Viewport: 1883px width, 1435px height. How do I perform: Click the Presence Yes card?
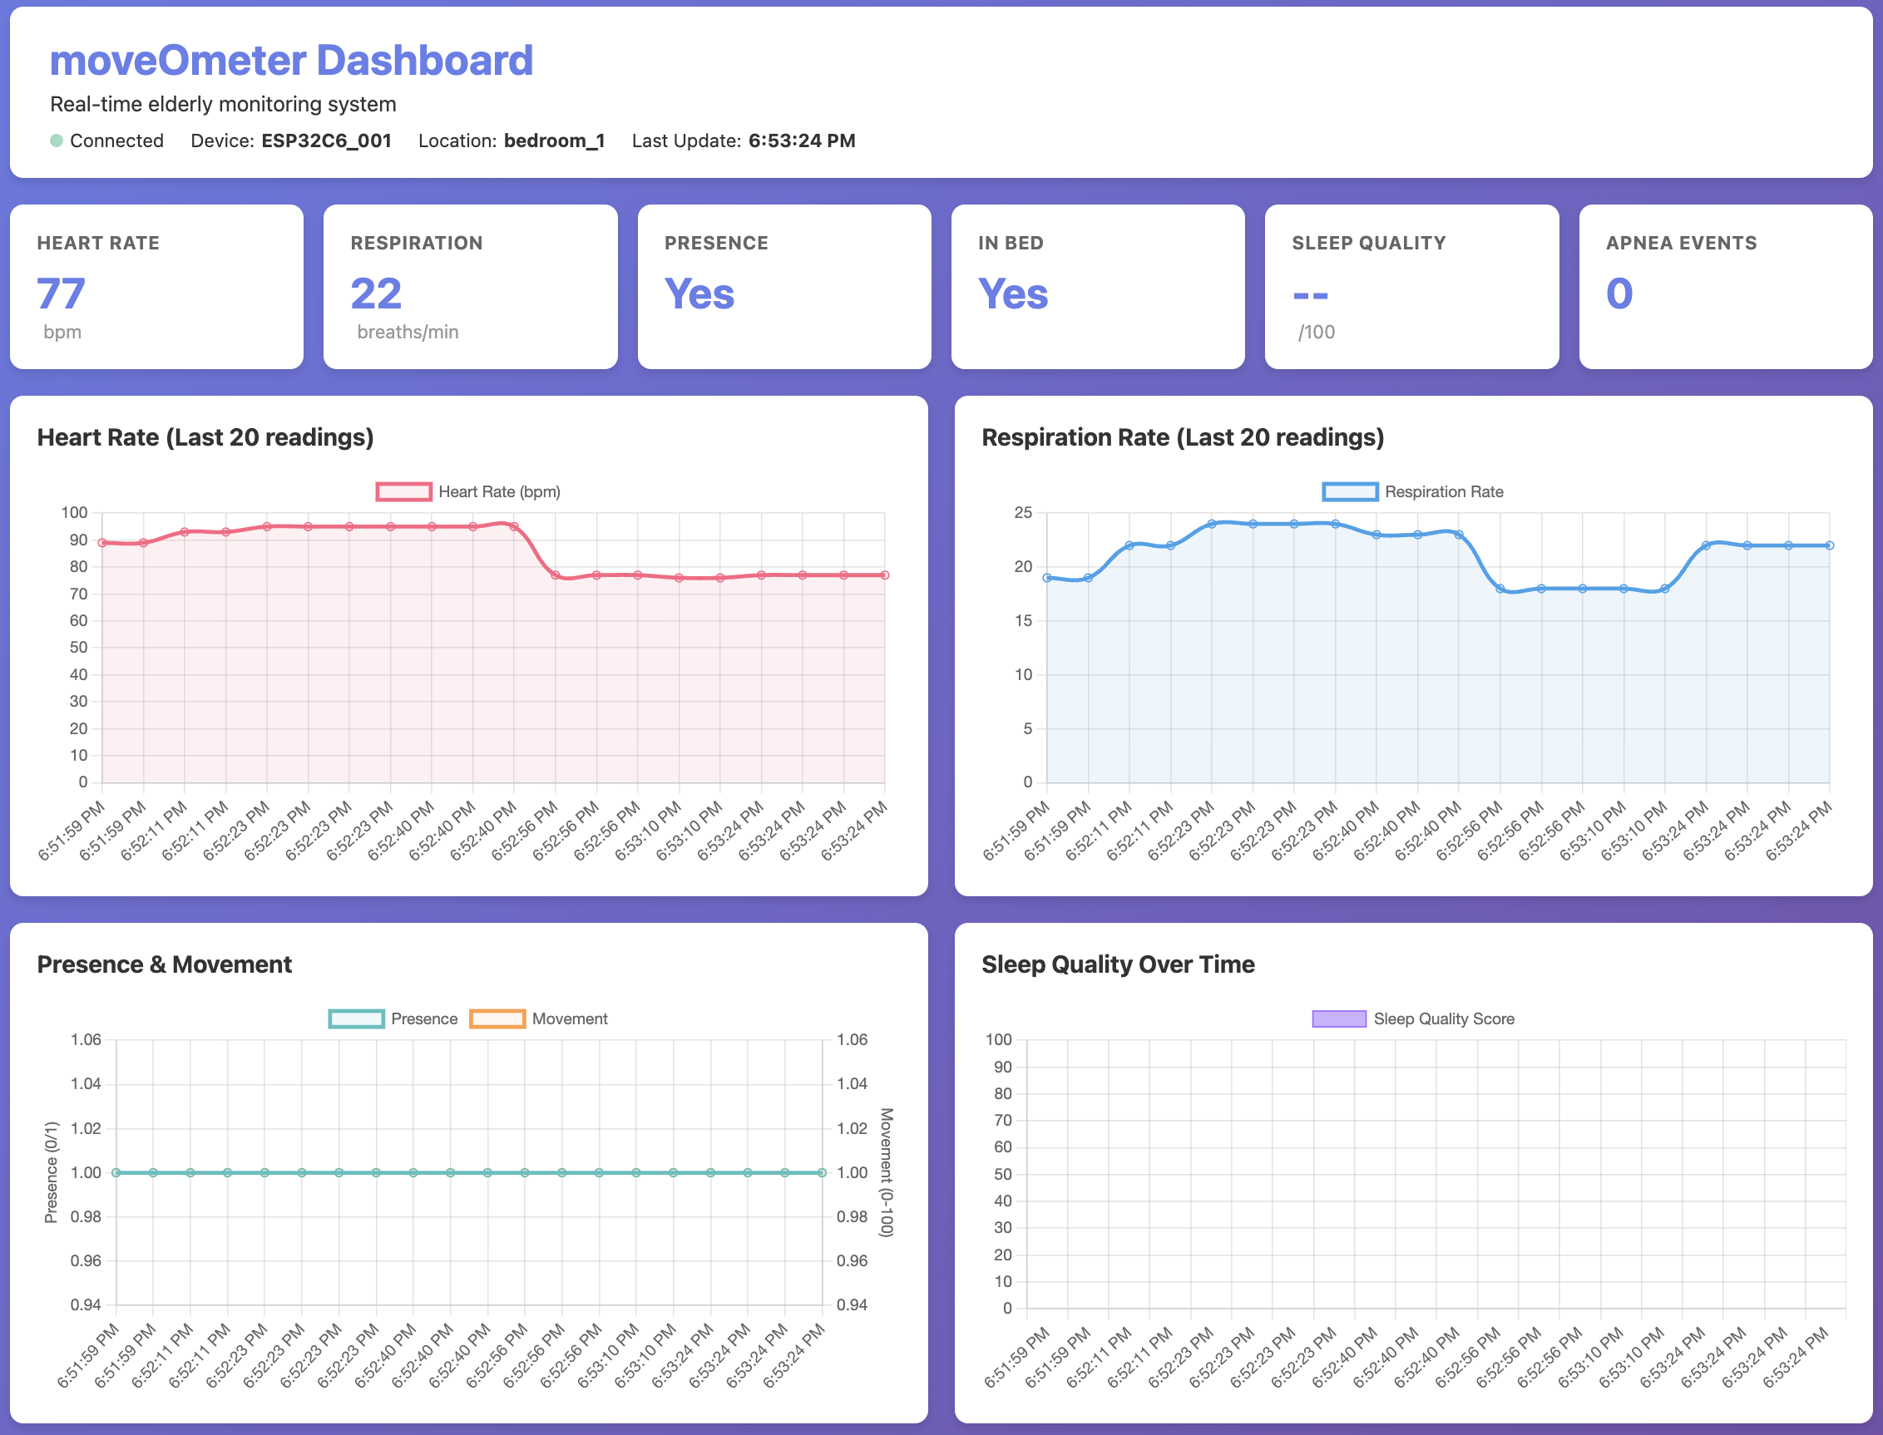[783, 287]
